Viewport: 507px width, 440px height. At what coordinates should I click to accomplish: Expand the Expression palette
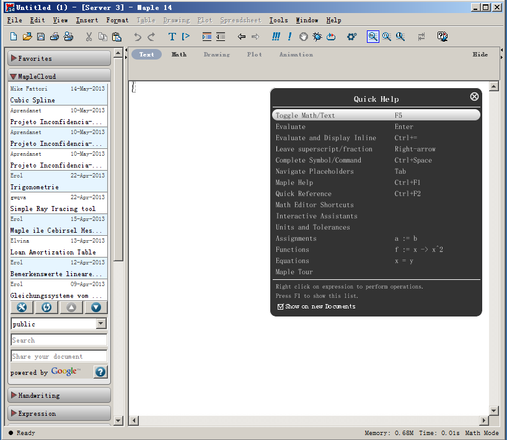coord(59,413)
